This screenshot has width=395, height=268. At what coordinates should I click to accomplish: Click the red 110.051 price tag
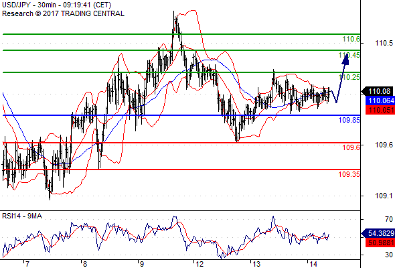click(380, 110)
